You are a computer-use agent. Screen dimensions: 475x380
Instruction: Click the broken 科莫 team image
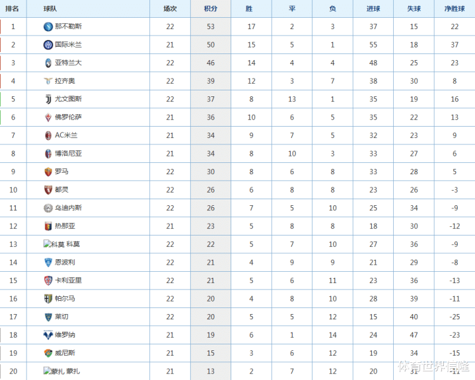pos(54,244)
